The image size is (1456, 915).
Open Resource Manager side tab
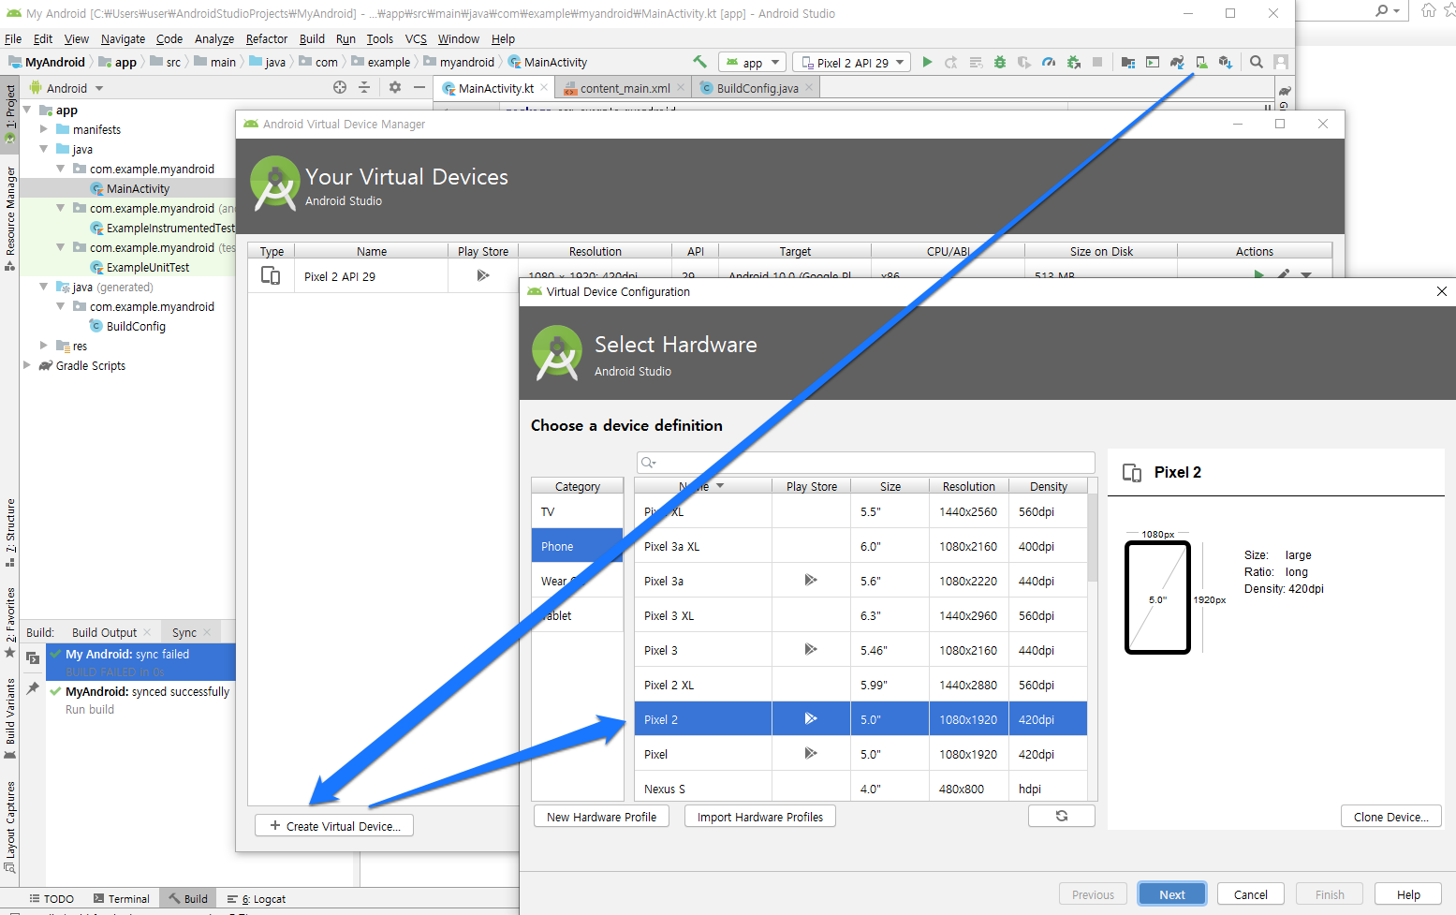click(x=10, y=217)
